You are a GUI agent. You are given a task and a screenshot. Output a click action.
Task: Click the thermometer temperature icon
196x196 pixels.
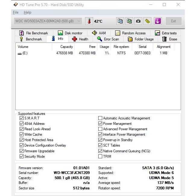point(89,21)
